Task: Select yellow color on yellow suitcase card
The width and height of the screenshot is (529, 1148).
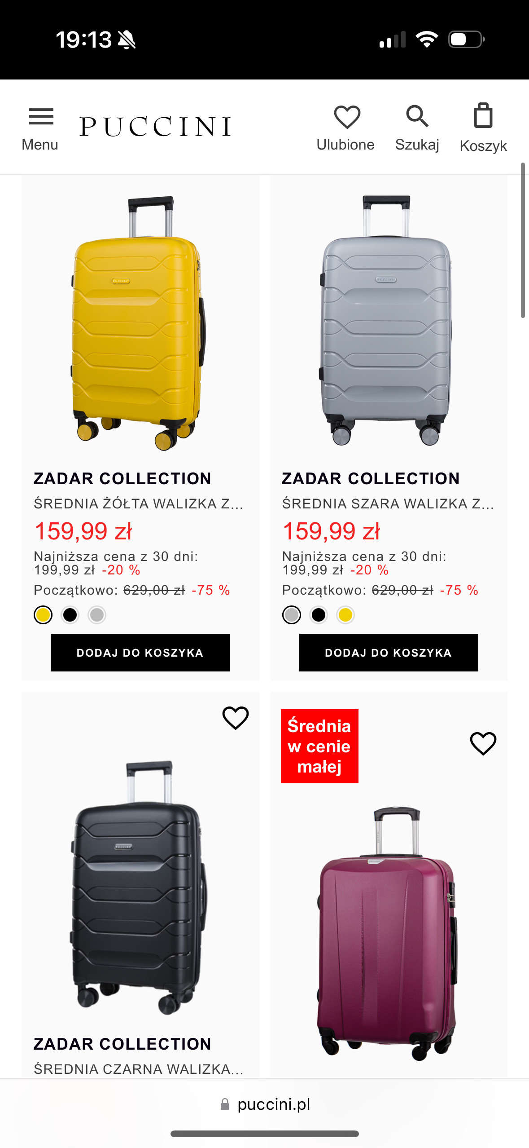Action: click(43, 615)
